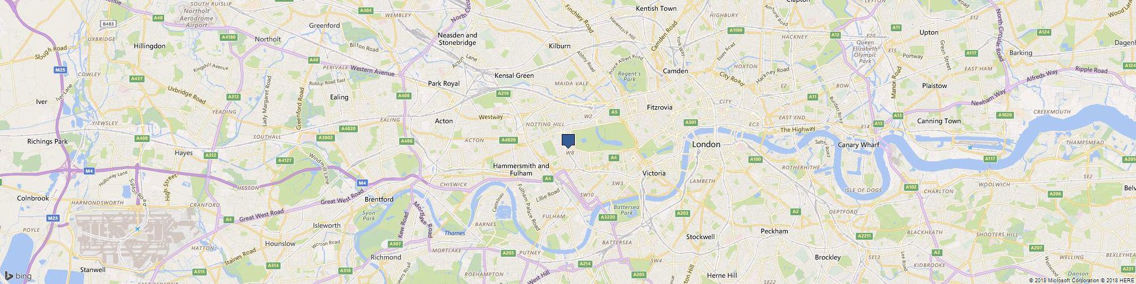
Task: Click the M4 road shield near Brentford
Action: (362, 183)
